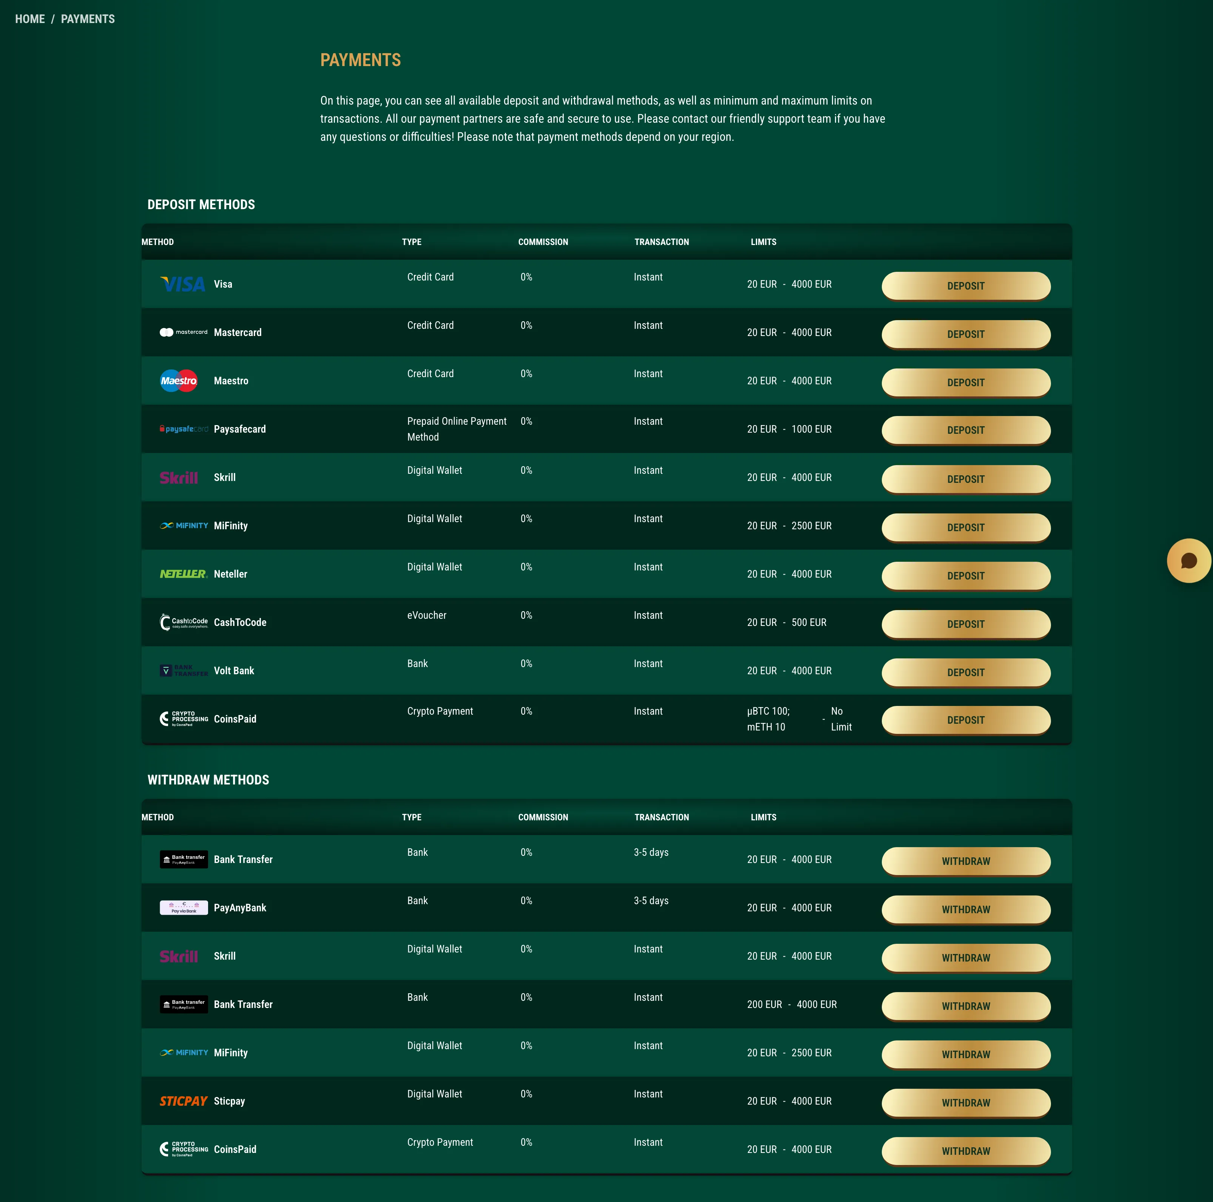This screenshot has width=1213, height=1202.
Task: Withdraw via Bank Transfer with 3-5 days
Action: [x=966, y=861]
